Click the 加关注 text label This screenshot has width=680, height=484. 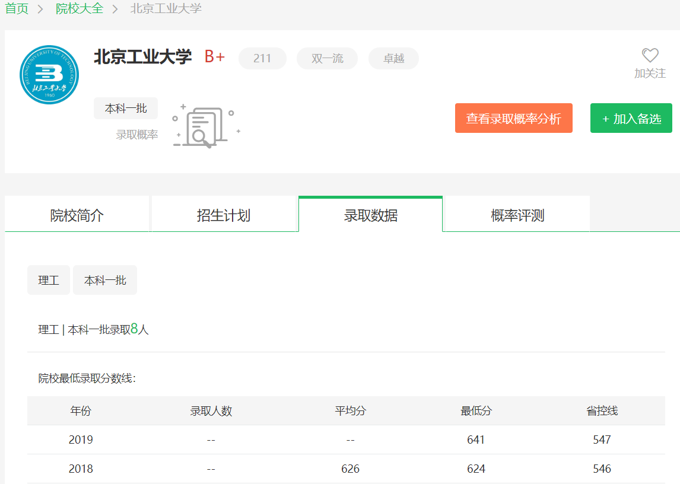coord(650,74)
